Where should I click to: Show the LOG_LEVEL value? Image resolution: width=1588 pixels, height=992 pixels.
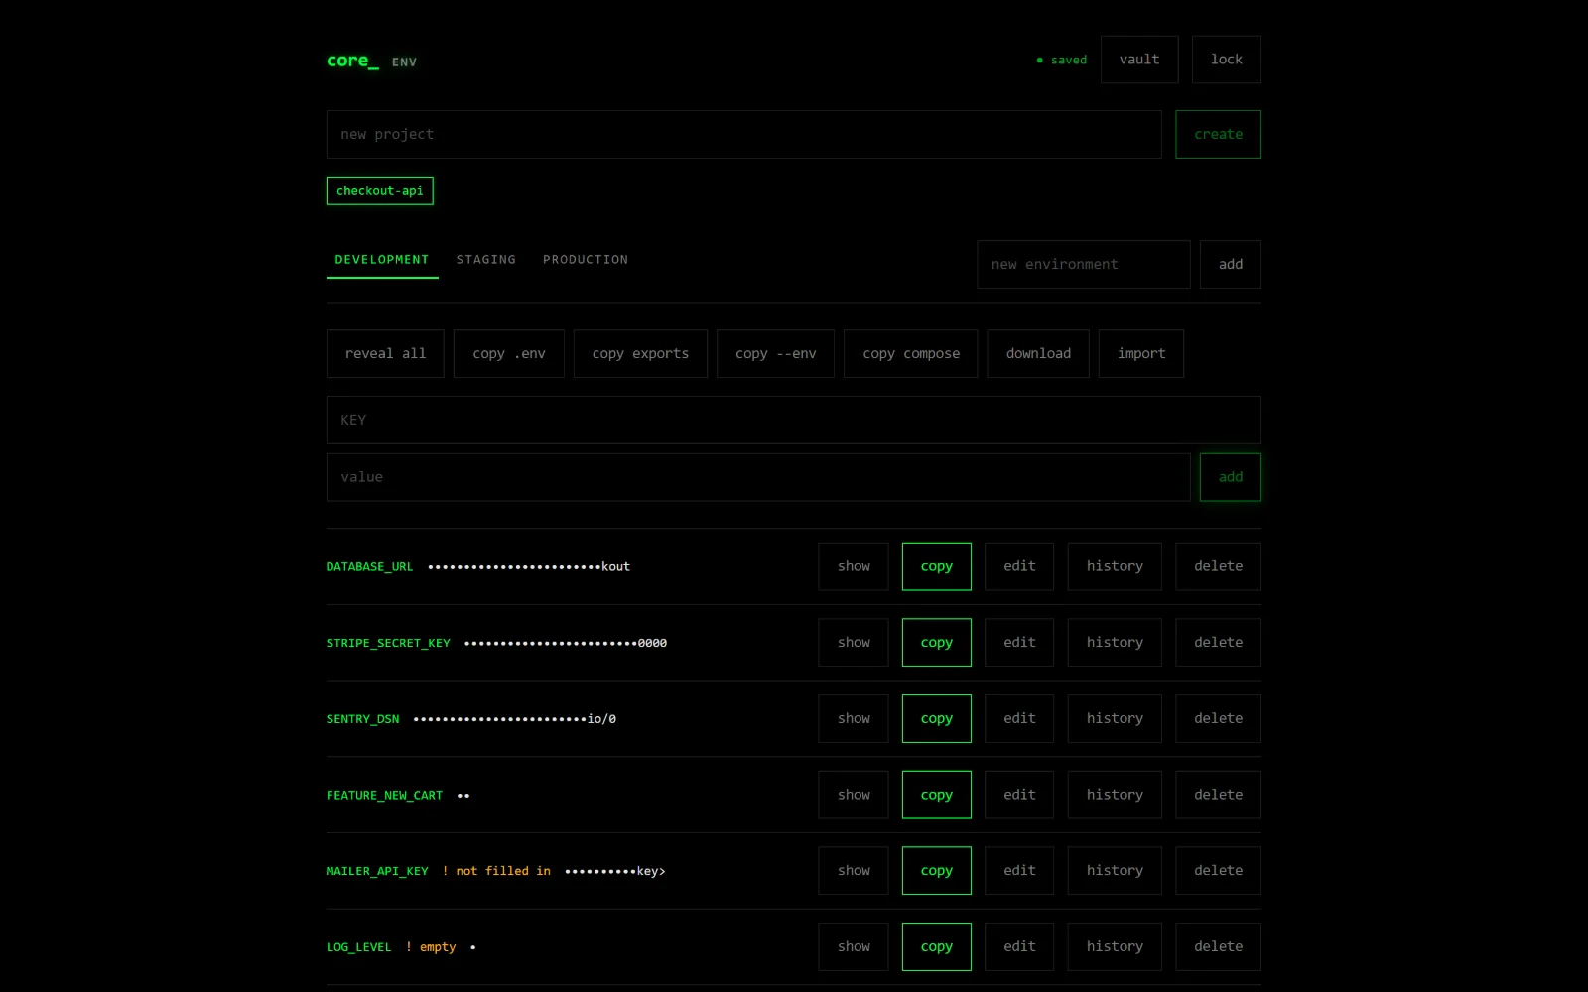pos(854,947)
